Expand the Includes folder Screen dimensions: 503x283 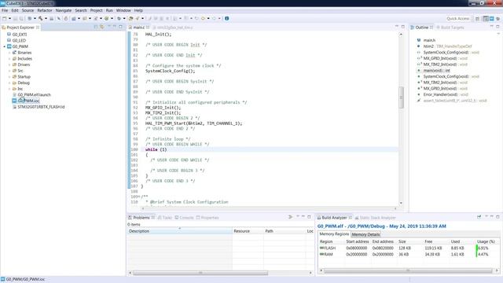pyautogui.click(x=9, y=59)
